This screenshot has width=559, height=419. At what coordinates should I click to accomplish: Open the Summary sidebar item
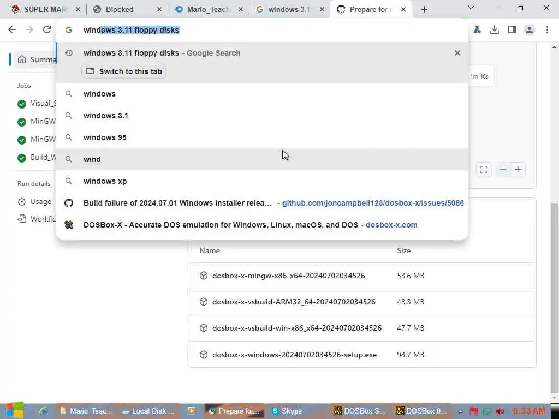click(35, 59)
